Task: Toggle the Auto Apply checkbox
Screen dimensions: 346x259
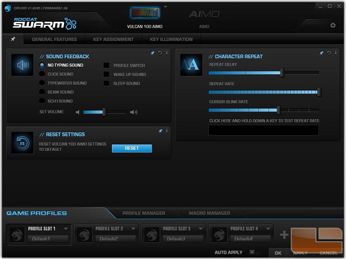Action: coord(252,252)
